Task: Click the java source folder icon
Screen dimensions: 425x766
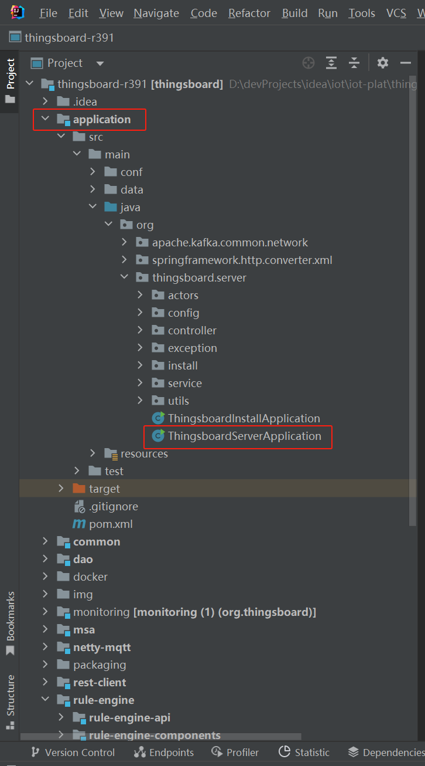Action: tap(111, 207)
